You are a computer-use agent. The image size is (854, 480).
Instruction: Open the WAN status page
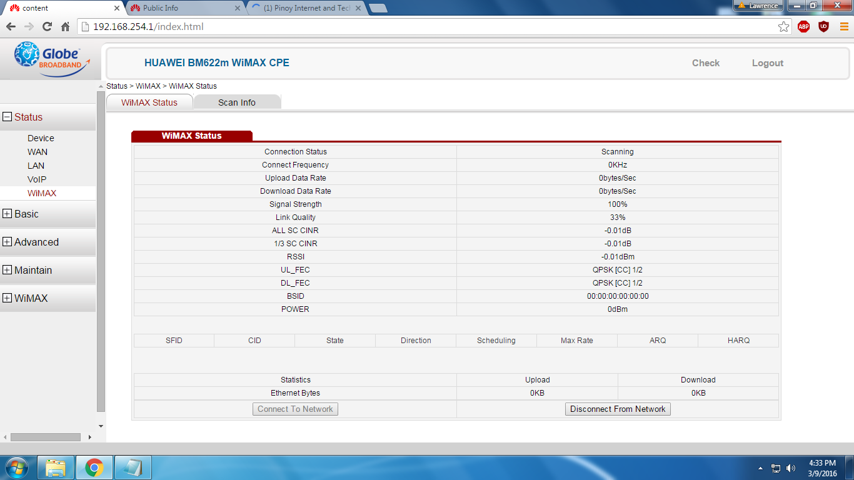point(38,152)
